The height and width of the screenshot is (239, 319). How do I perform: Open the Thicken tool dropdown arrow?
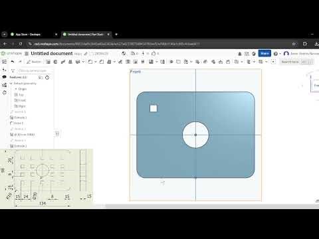click(x=83, y=62)
